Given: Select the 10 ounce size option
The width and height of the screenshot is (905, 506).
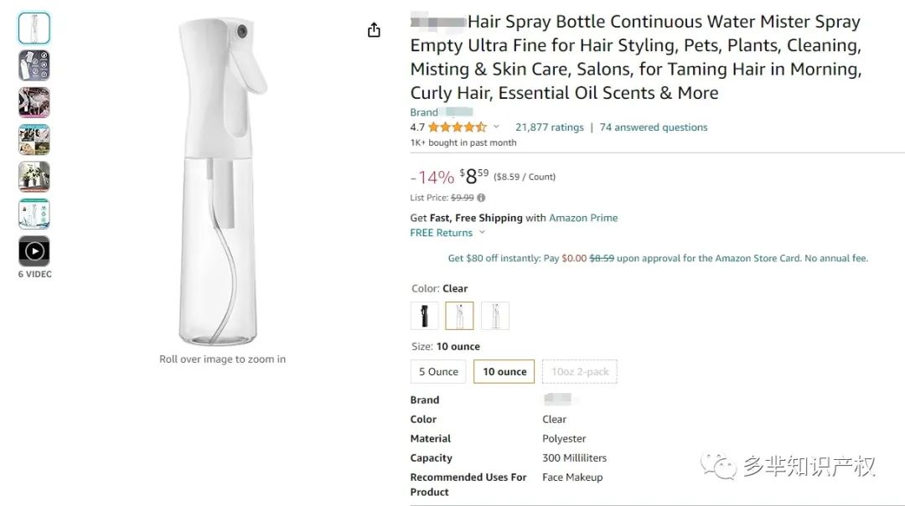Looking at the screenshot, I should coord(504,372).
